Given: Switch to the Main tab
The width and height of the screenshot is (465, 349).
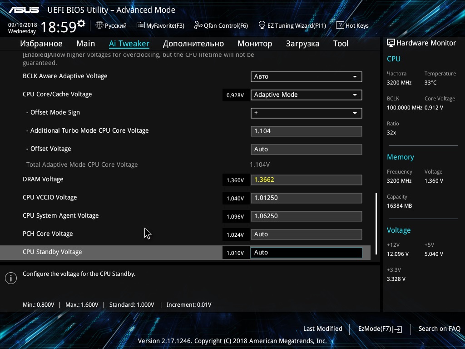Looking at the screenshot, I should coord(86,44).
